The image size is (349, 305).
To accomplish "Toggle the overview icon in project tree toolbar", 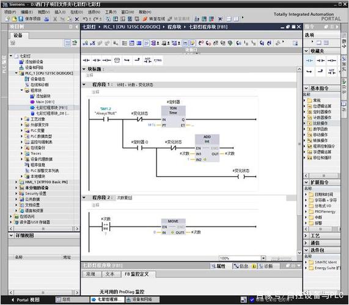I will [67, 43].
